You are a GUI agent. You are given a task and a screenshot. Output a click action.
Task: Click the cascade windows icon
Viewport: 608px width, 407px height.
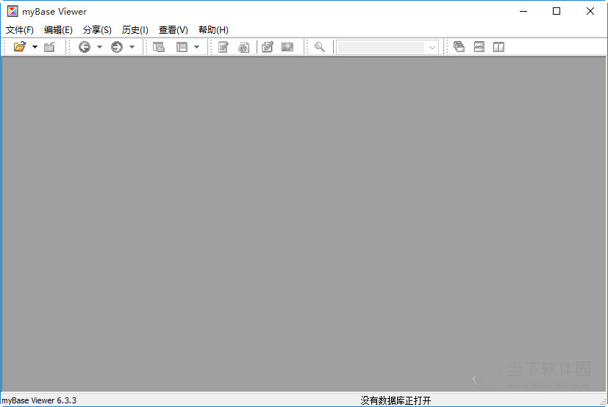(x=459, y=47)
